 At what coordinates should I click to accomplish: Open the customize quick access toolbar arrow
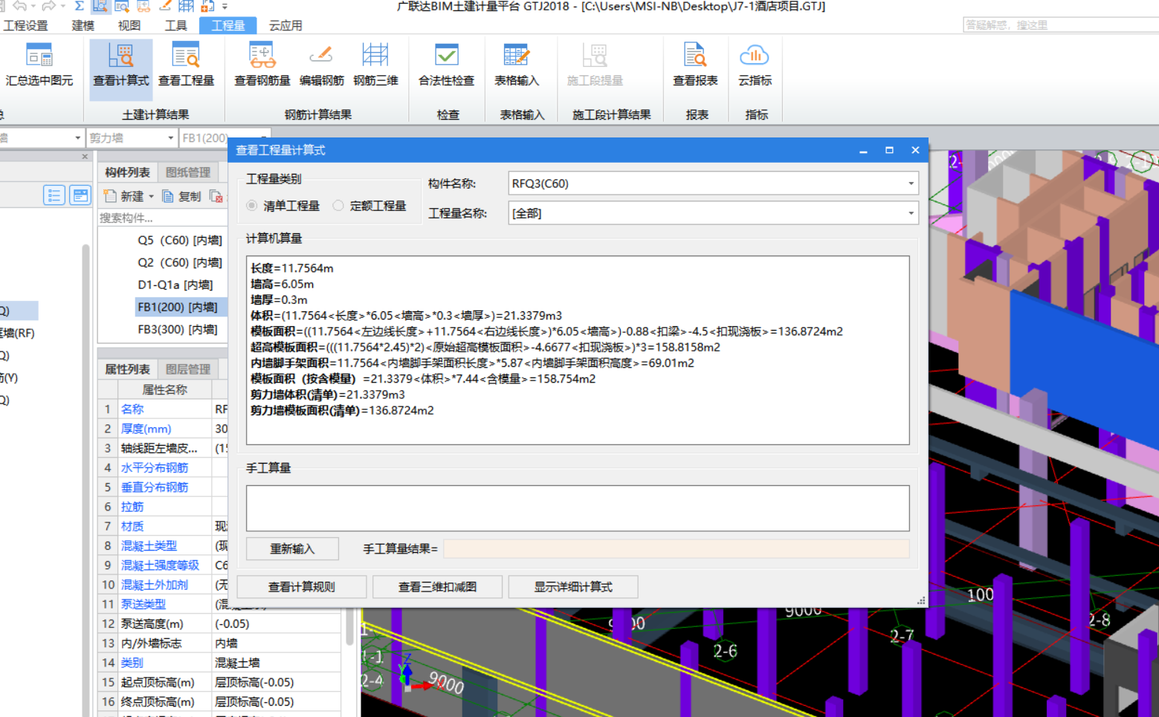tap(225, 6)
